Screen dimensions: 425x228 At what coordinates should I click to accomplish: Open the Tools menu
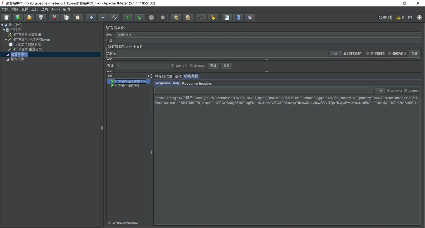click(56, 9)
